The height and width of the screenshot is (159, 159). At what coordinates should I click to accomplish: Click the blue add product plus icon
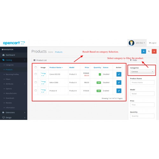[x=143, y=52]
